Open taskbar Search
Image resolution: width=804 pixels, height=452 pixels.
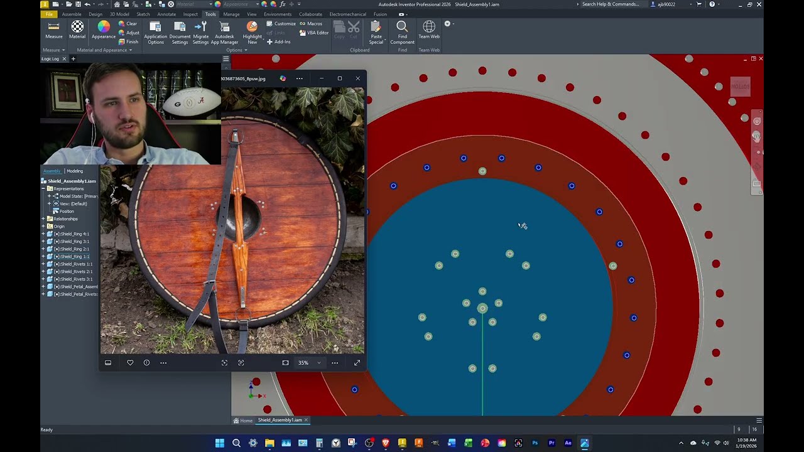click(x=236, y=443)
